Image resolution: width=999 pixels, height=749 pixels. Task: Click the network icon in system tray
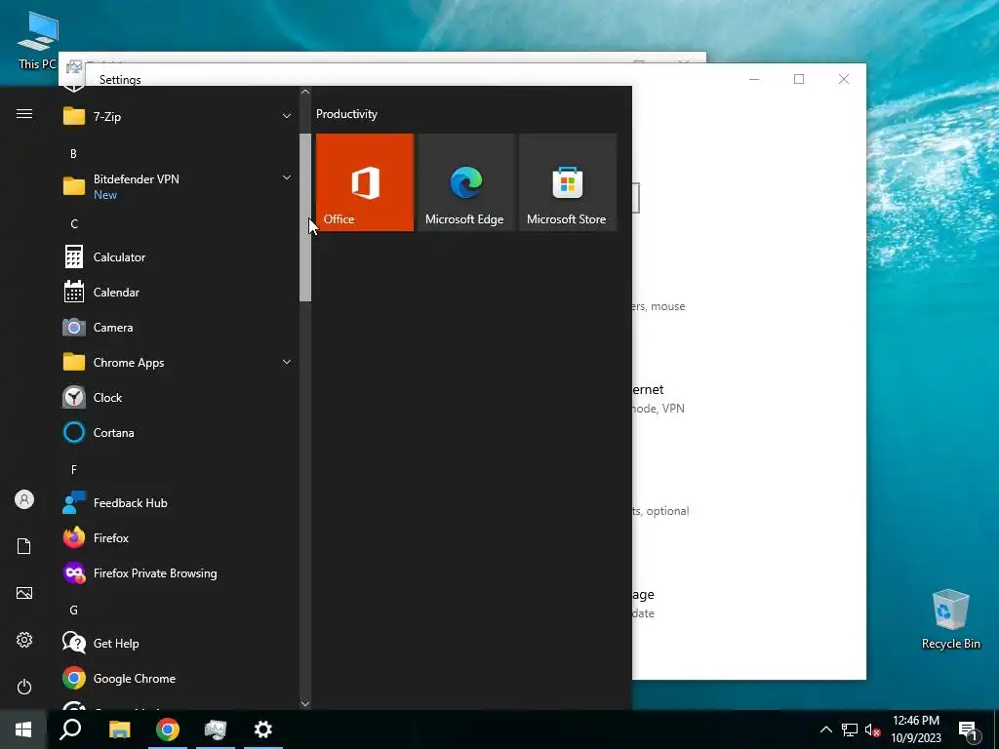[x=850, y=729]
